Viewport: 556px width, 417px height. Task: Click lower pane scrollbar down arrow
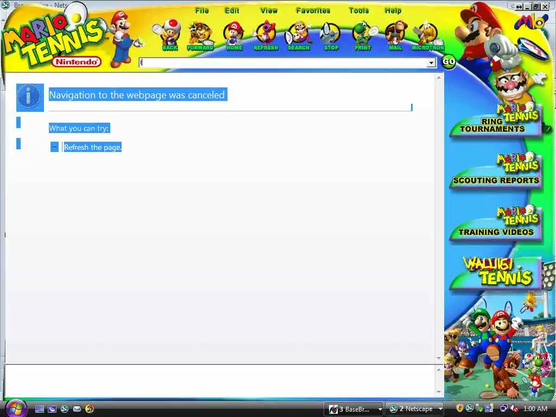click(x=439, y=392)
